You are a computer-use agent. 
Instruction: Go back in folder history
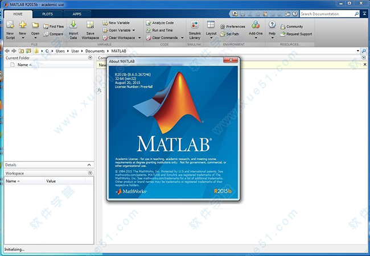point(7,51)
